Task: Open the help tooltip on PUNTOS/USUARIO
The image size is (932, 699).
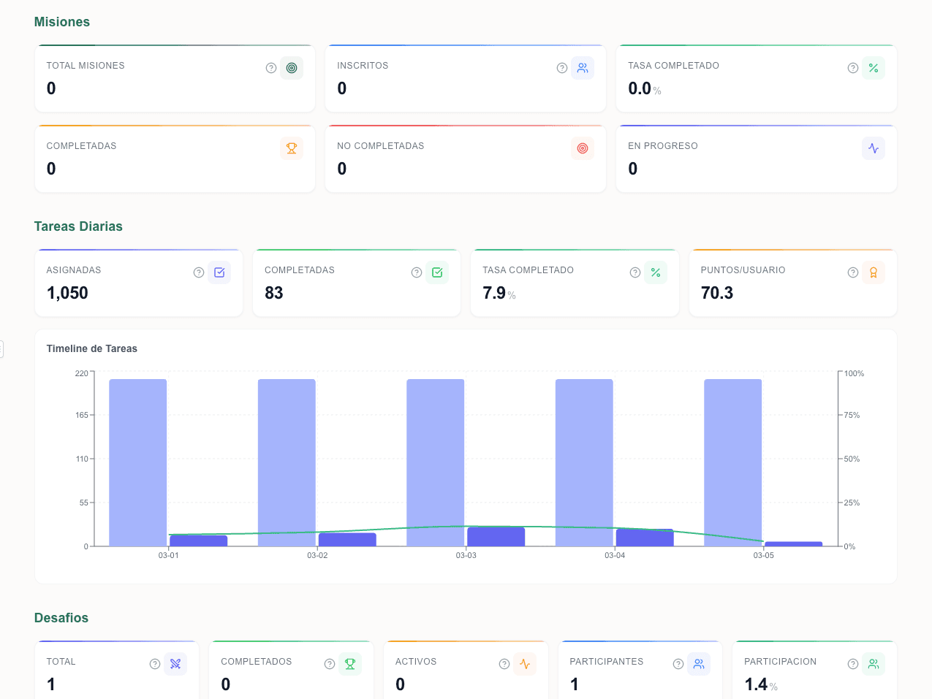Action: 852,272
